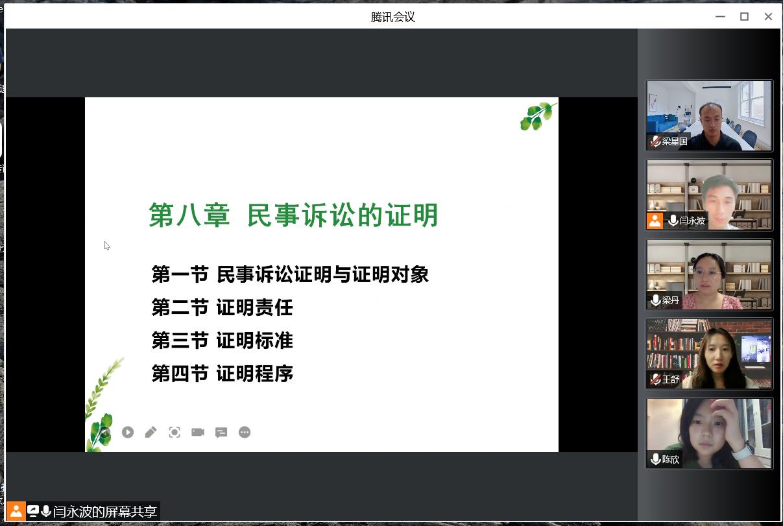The height and width of the screenshot is (526, 783).
Task: Click the screen share icon in bottom label
Action: pos(33,511)
